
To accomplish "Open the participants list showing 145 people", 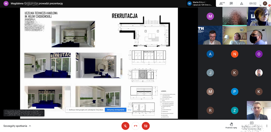I will (222, 3).
